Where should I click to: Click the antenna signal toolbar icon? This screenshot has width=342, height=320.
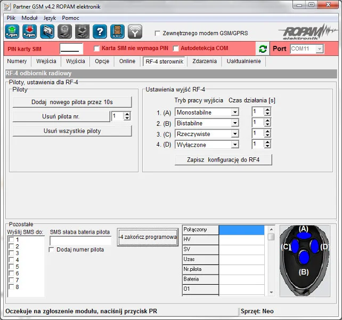point(135,32)
